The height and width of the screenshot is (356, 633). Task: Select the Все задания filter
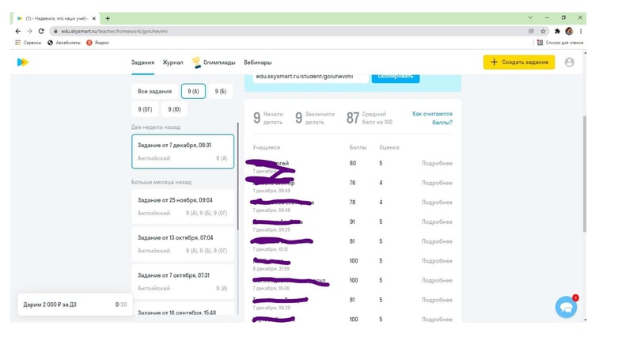click(154, 92)
